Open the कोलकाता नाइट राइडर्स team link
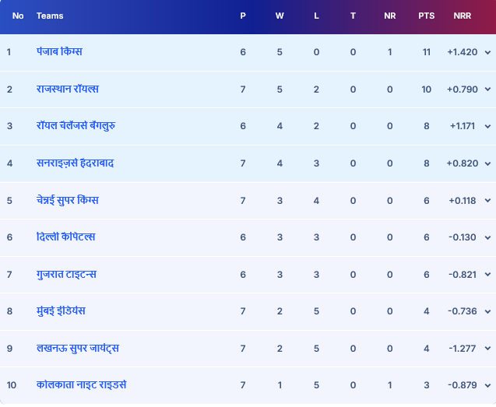 click(81, 384)
